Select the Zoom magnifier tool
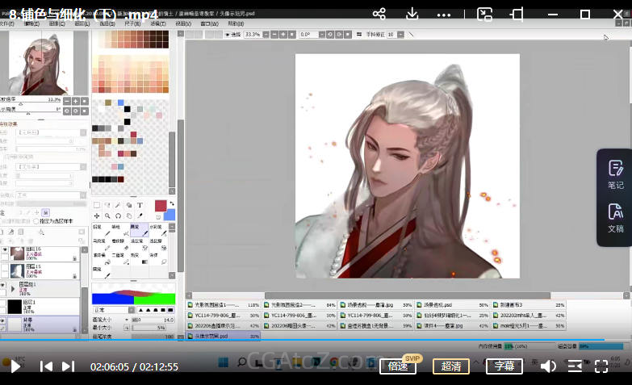The height and width of the screenshot is (385, 632). pos(107,216)
